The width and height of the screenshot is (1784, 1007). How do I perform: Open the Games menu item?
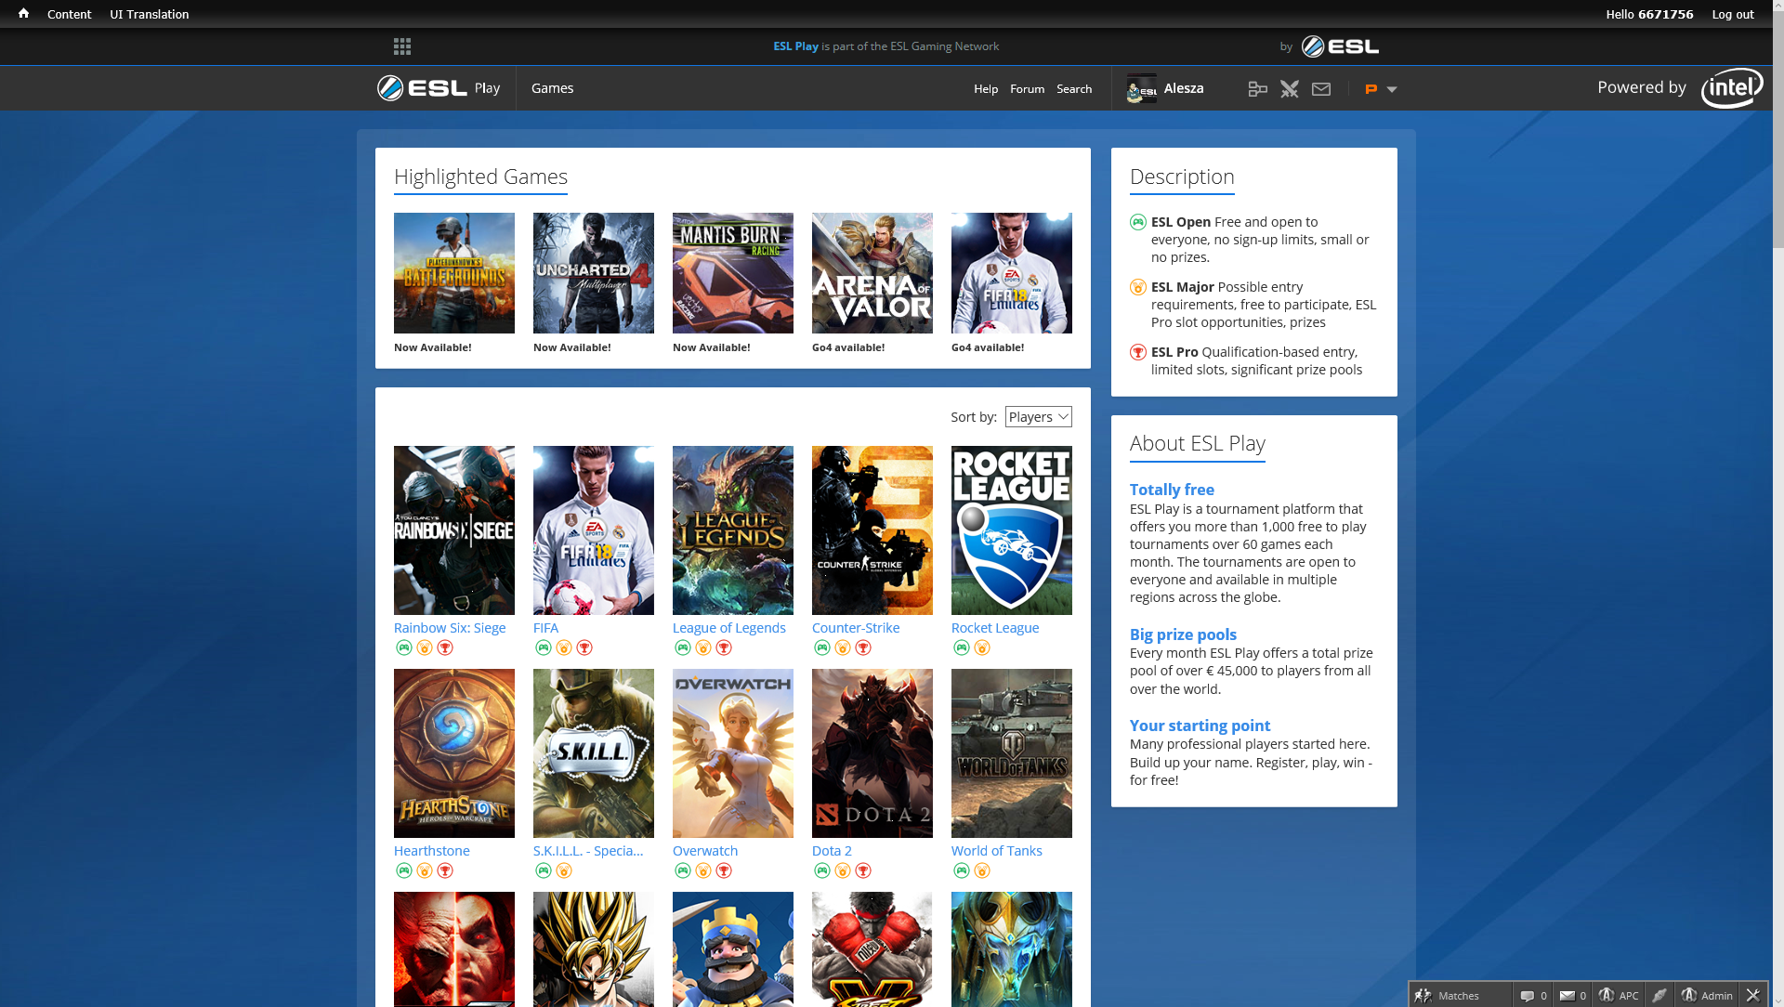[x=553, y=88]
